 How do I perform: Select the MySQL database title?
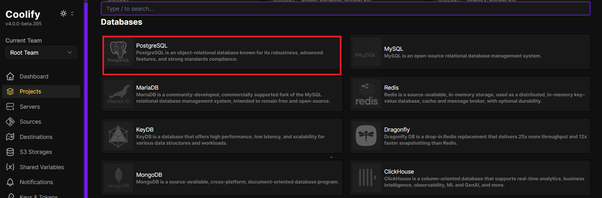[394, 49]
